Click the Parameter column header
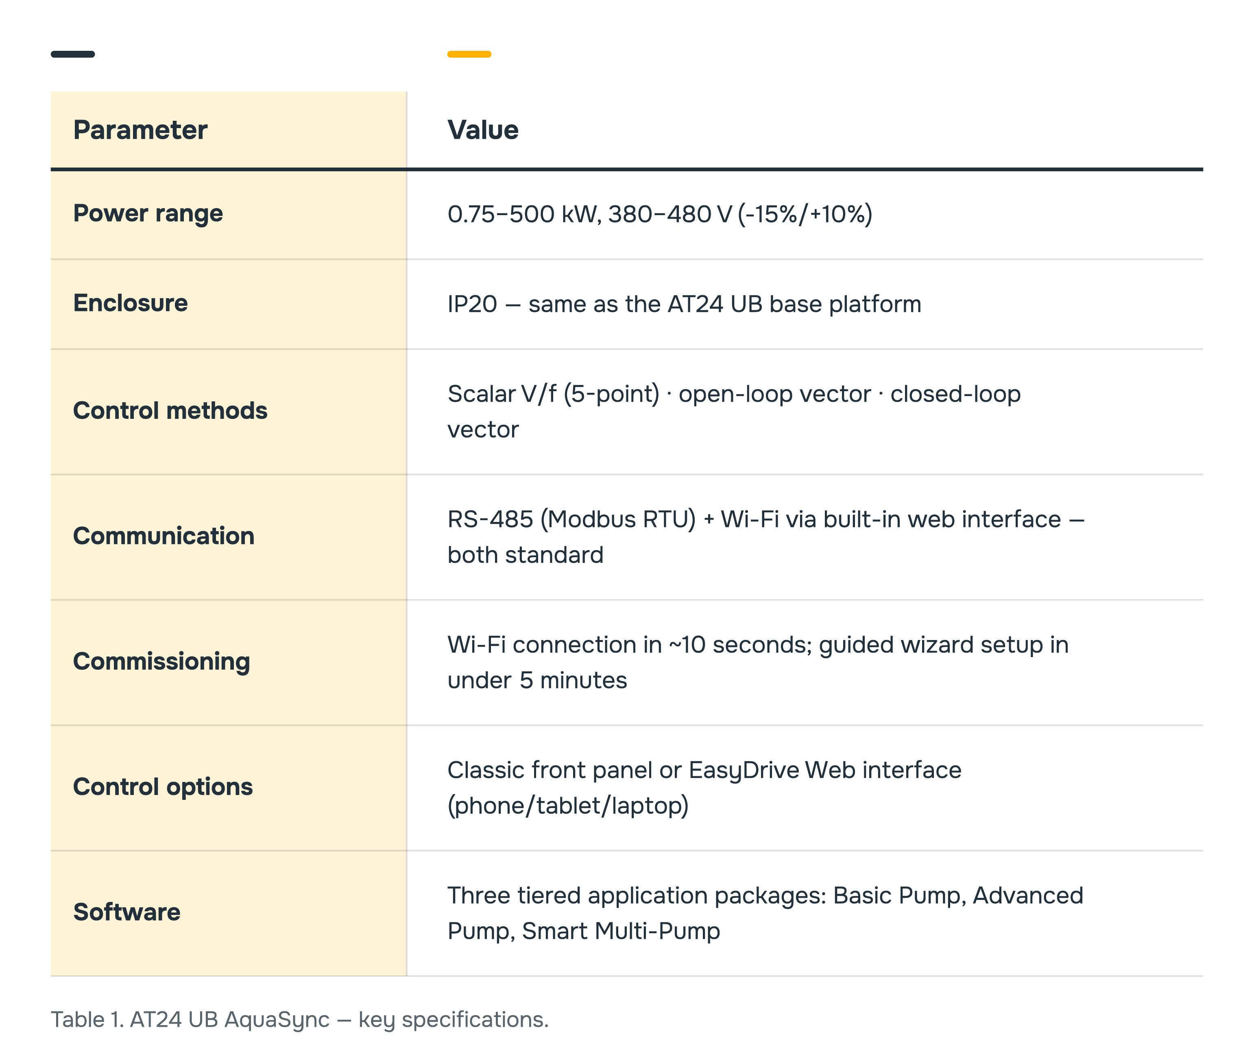Image resolution: width=1254 pixels, height=1054 pixels. click(x=140, y=130)
